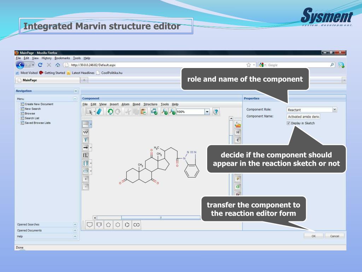The height and width of the screenshot is (272, 362).
Task: Select the single bond tool
Action: coord(86,124)
